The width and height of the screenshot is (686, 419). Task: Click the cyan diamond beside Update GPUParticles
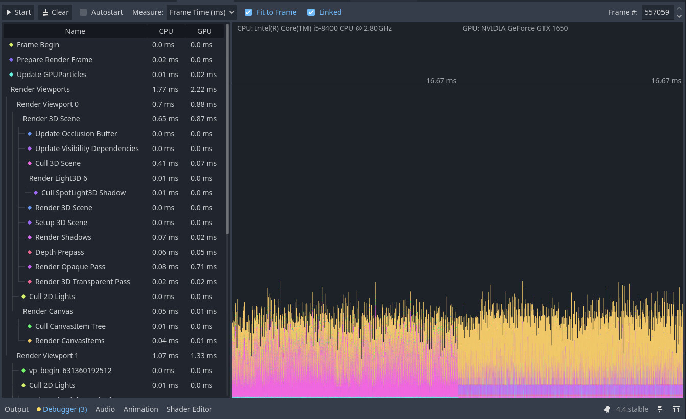[x=11, y=75]
